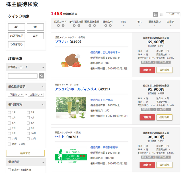Viewport: 185px width, 173px height.
Task: Open the 15件 results-per-page dropdown
Action: (x=173, y=14)
